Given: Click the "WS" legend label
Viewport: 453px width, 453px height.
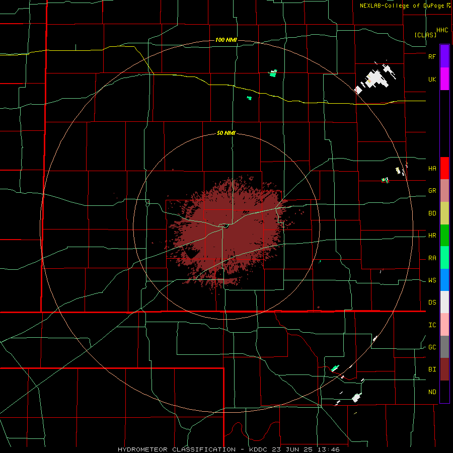Looking at the screenshot, I should click(432, 280).
